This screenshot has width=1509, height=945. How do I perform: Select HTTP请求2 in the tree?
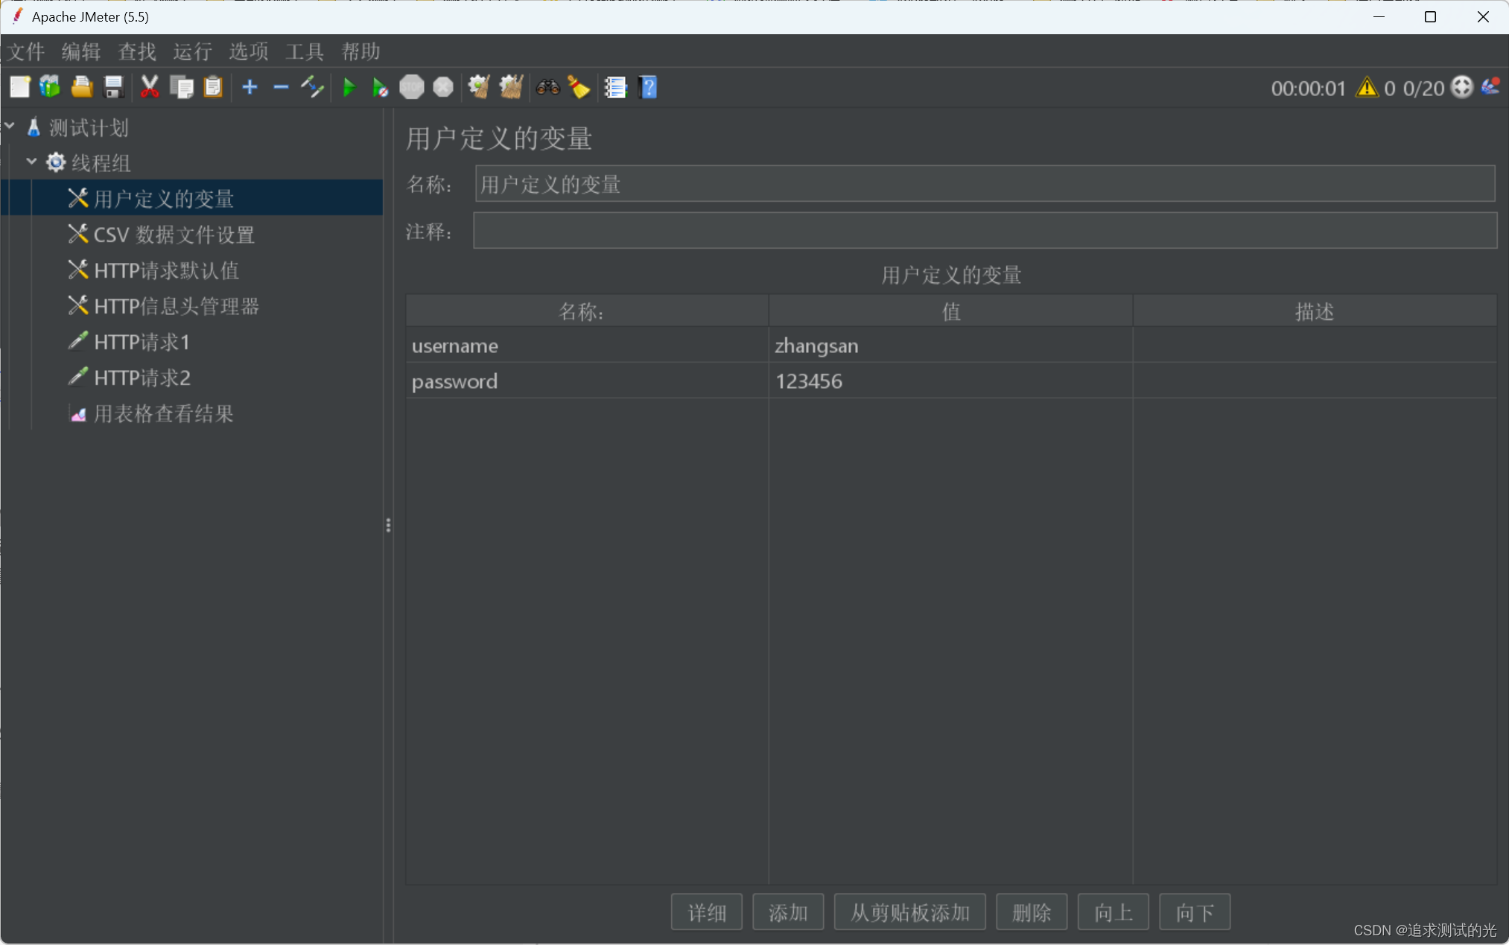(x=142, y=377)
